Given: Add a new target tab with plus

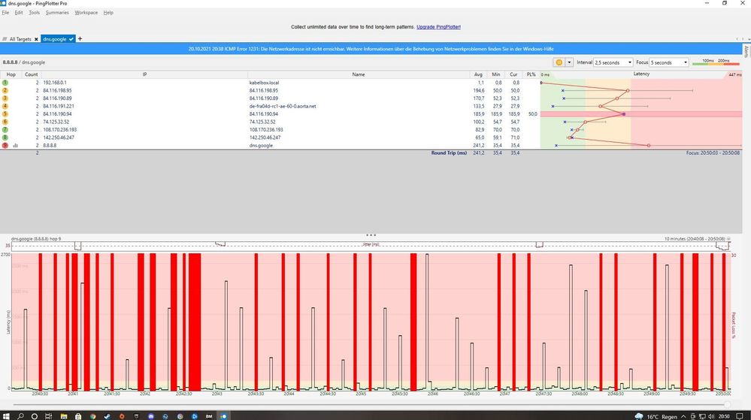Looking at the screenshot, I should coord(80,39).
